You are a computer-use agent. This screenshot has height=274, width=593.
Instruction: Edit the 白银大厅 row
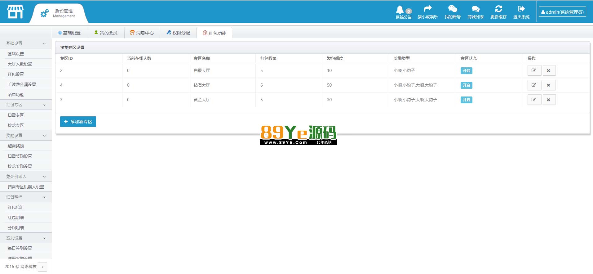click(x=534, y=70)
